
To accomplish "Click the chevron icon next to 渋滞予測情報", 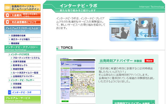I will pyautogui.click(x=11, y=62).
